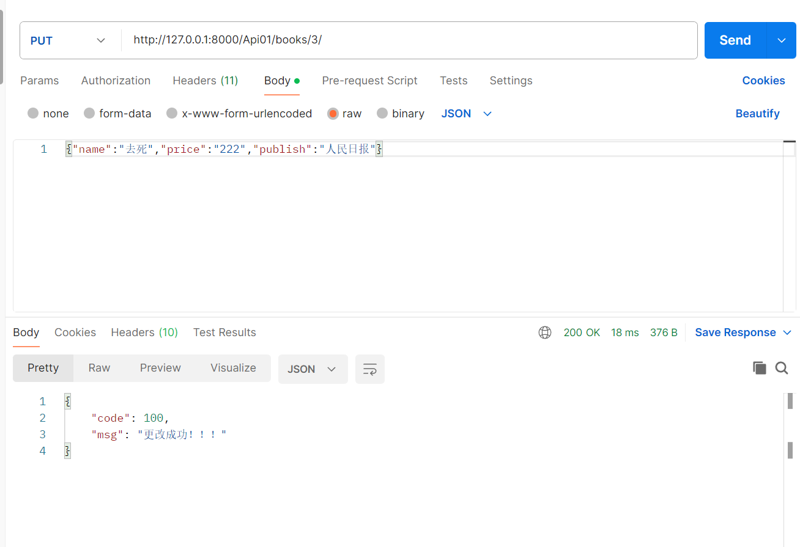Screen dimensions: 800x547
Task: Click the "msg" response line
Action: point(159,435)
